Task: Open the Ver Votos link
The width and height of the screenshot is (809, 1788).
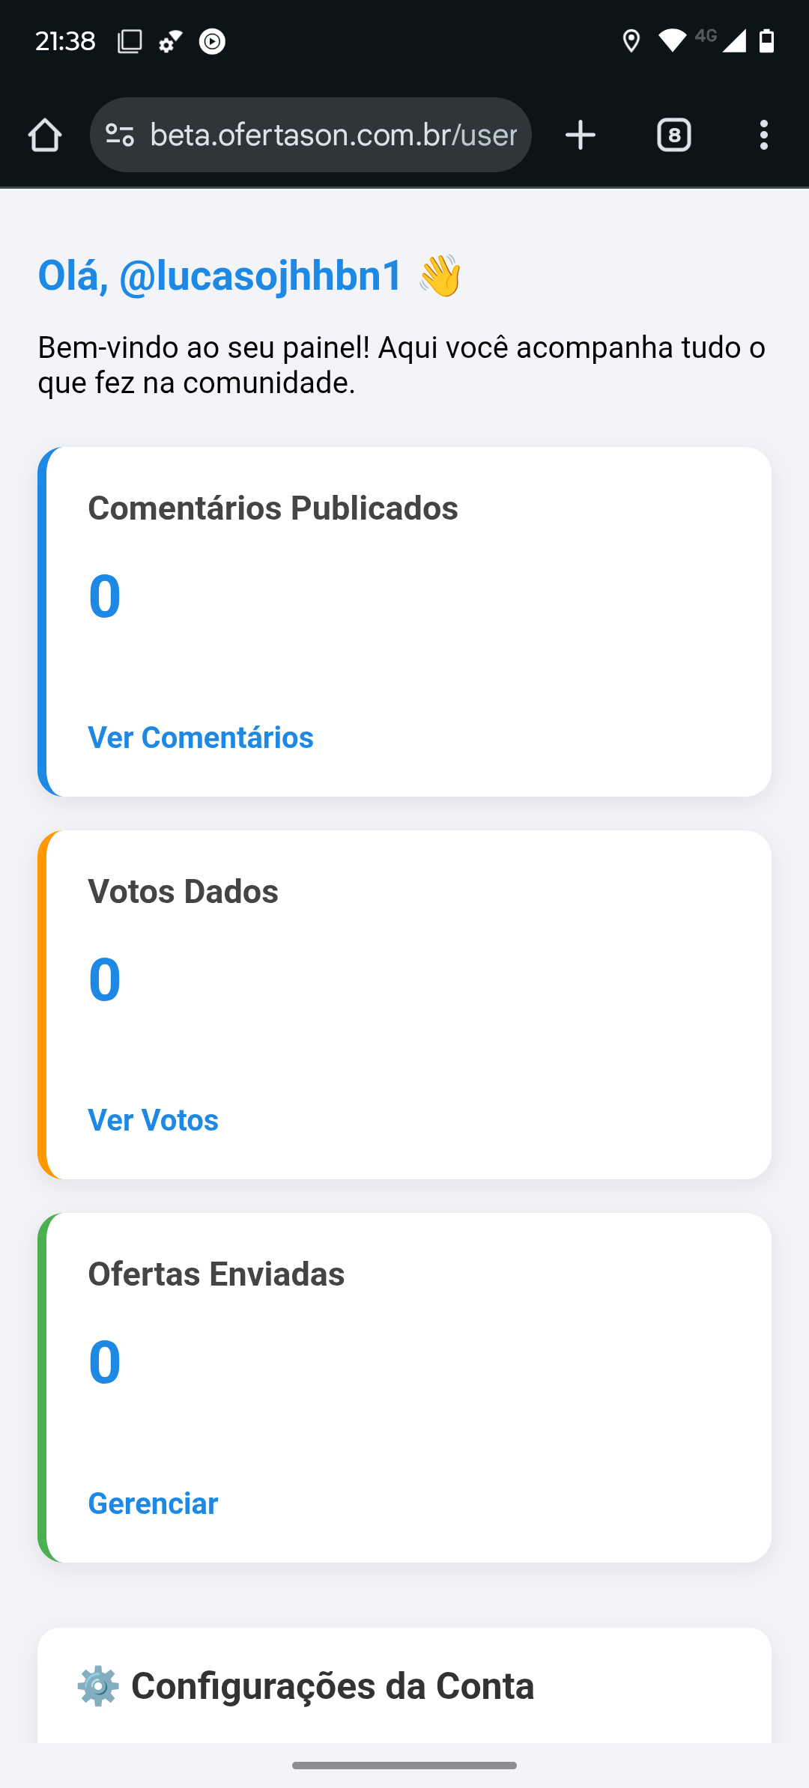Action: tap(154, 1120)
